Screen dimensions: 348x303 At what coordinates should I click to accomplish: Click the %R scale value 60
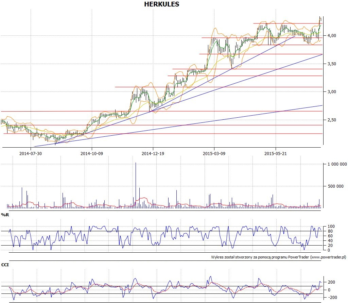coord(330,236)
